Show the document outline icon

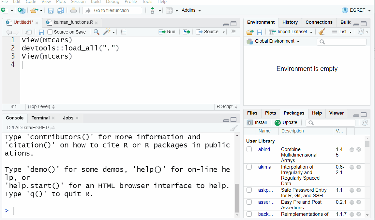[x=233, y=32]
